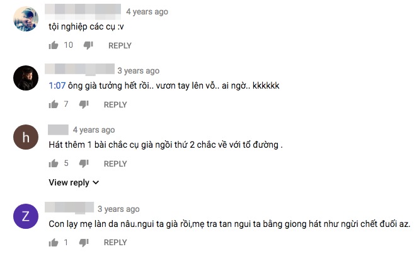Open the blurred username on the top comment
The height and width of the screenshot is (254, 419).
tap(83, 11)
